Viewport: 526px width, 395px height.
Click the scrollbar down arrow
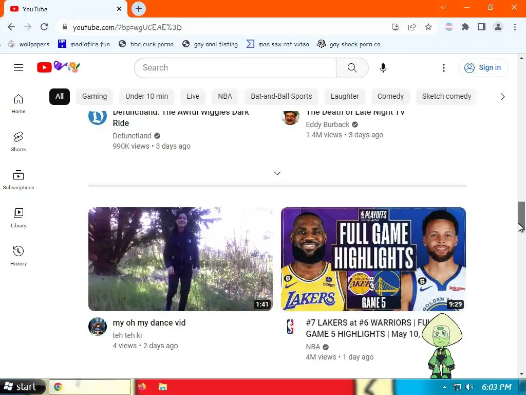(x=521, y=374)
